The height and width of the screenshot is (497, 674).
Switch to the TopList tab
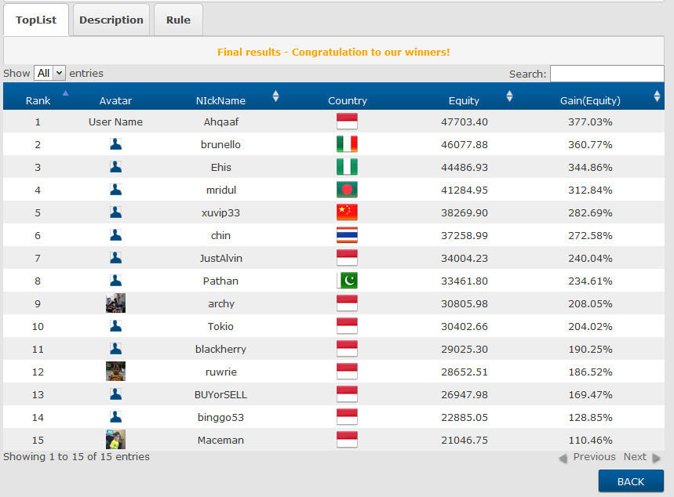click(36, 20)
